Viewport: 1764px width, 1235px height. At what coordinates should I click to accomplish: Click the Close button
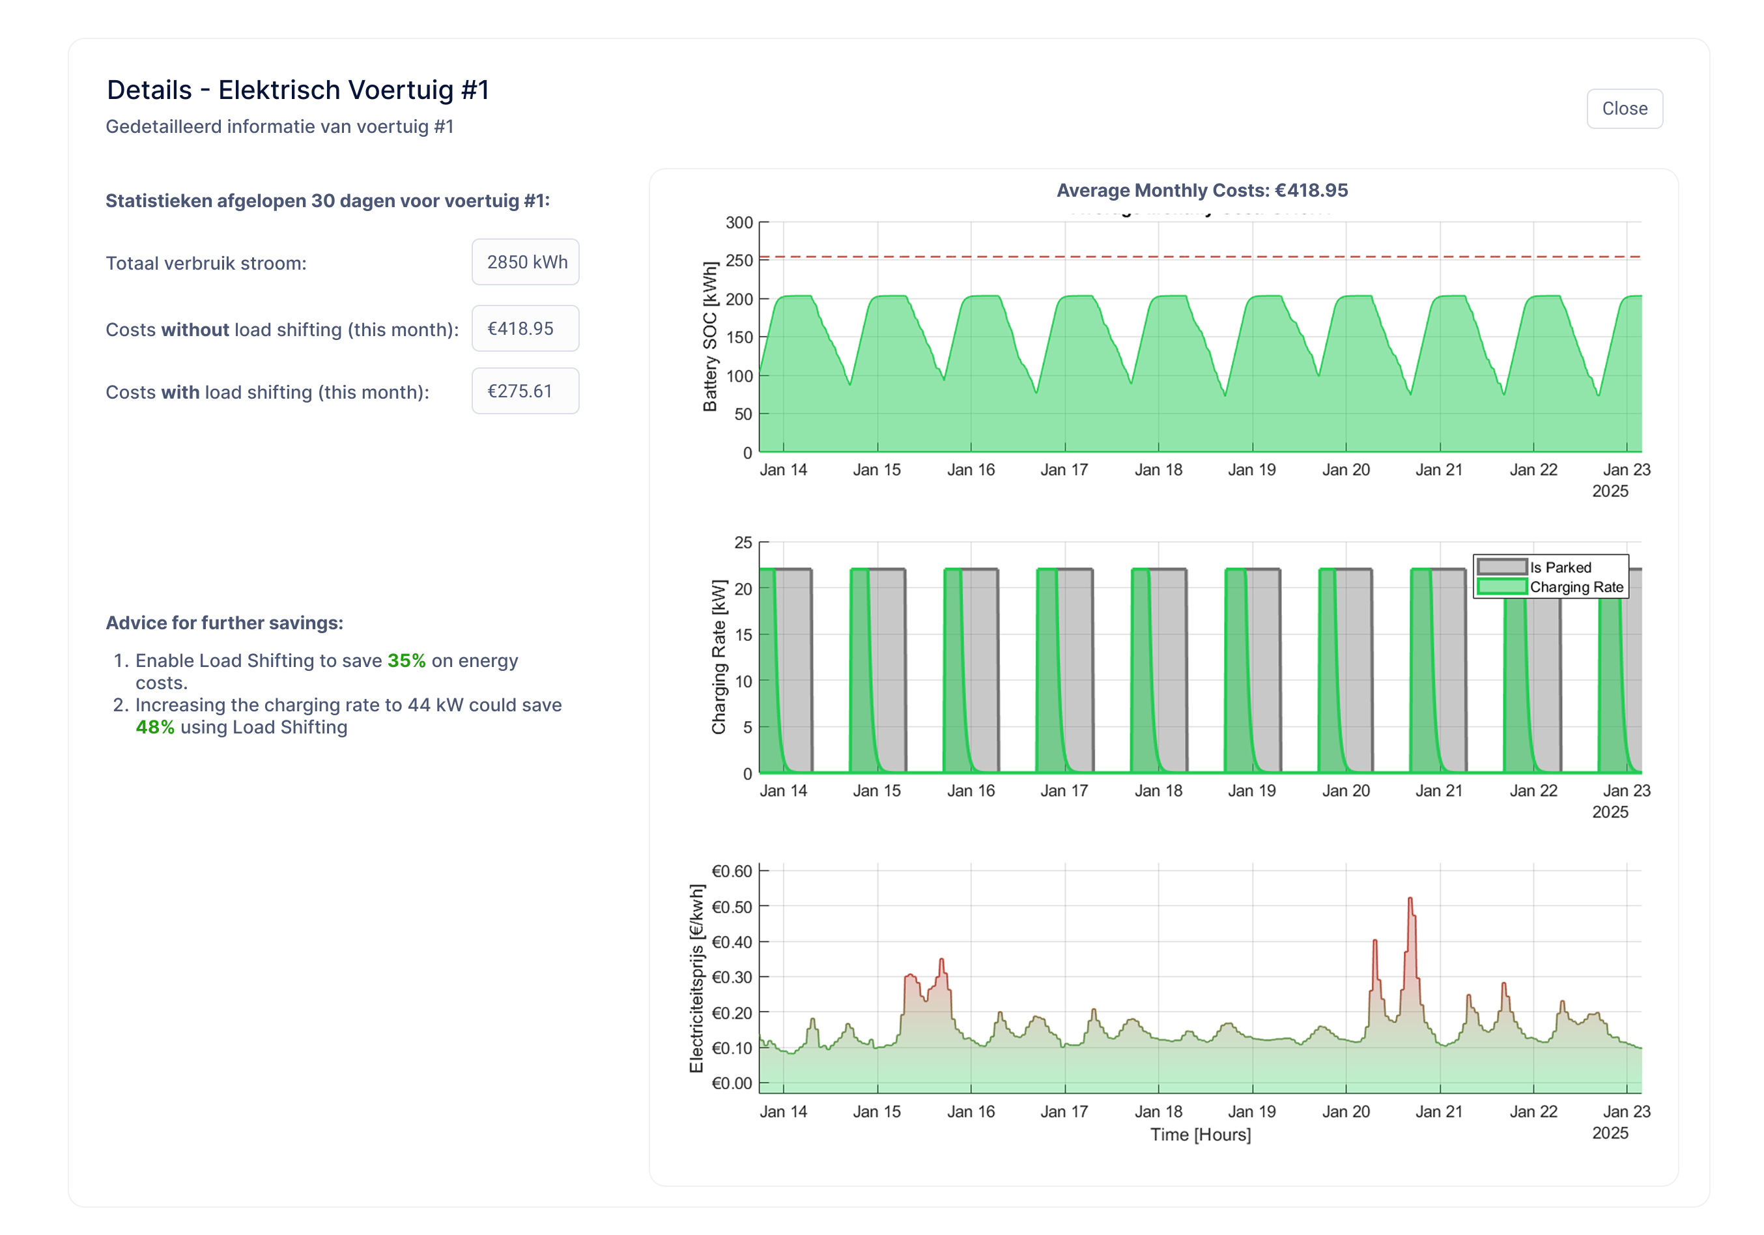(x=1624, y=108)
